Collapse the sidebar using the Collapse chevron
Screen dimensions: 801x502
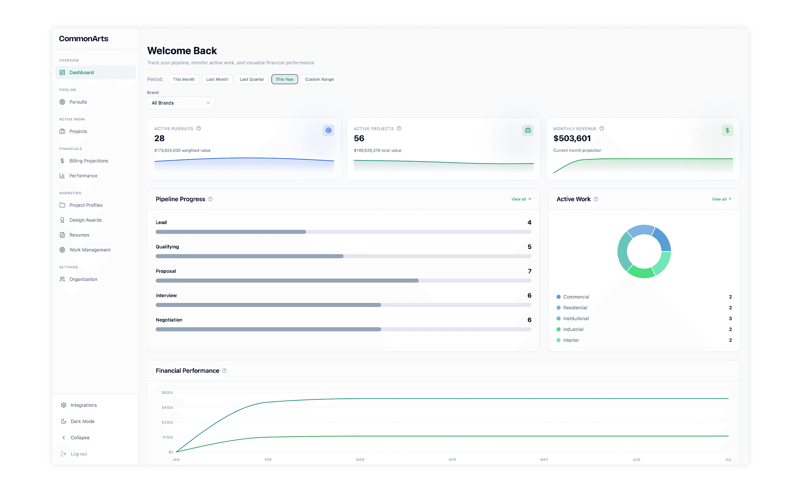click(64, 438)
